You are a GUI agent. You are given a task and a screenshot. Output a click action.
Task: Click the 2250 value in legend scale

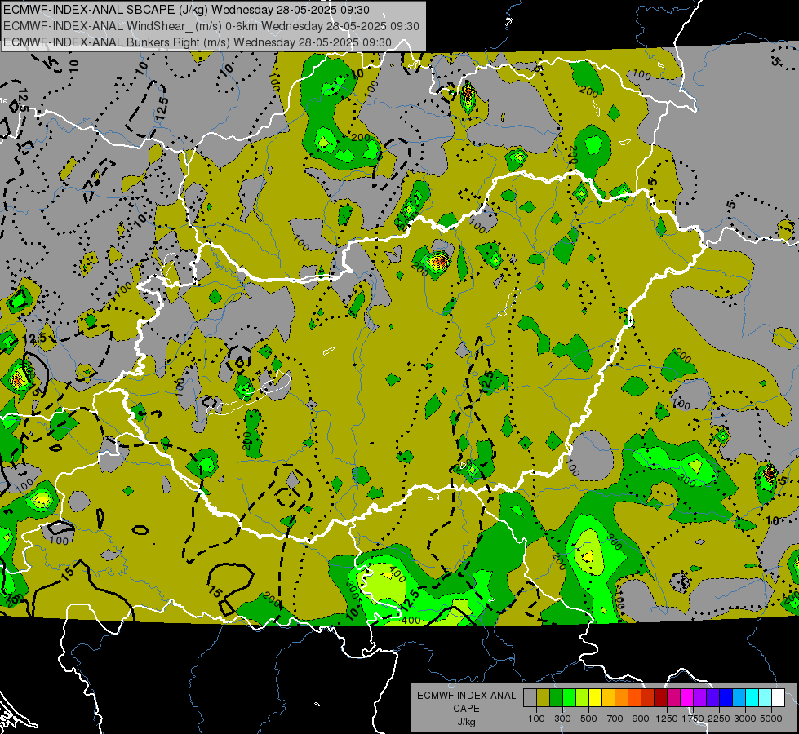pyautogui.click(x=720, y=719)
